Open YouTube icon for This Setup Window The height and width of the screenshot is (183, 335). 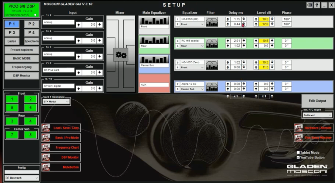pyautogui.click(x=298, y=138)
